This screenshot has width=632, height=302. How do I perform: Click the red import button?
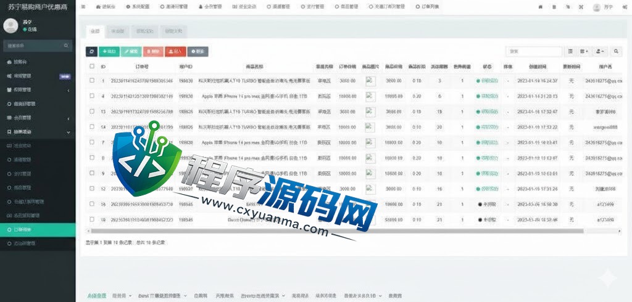[175, 52]
